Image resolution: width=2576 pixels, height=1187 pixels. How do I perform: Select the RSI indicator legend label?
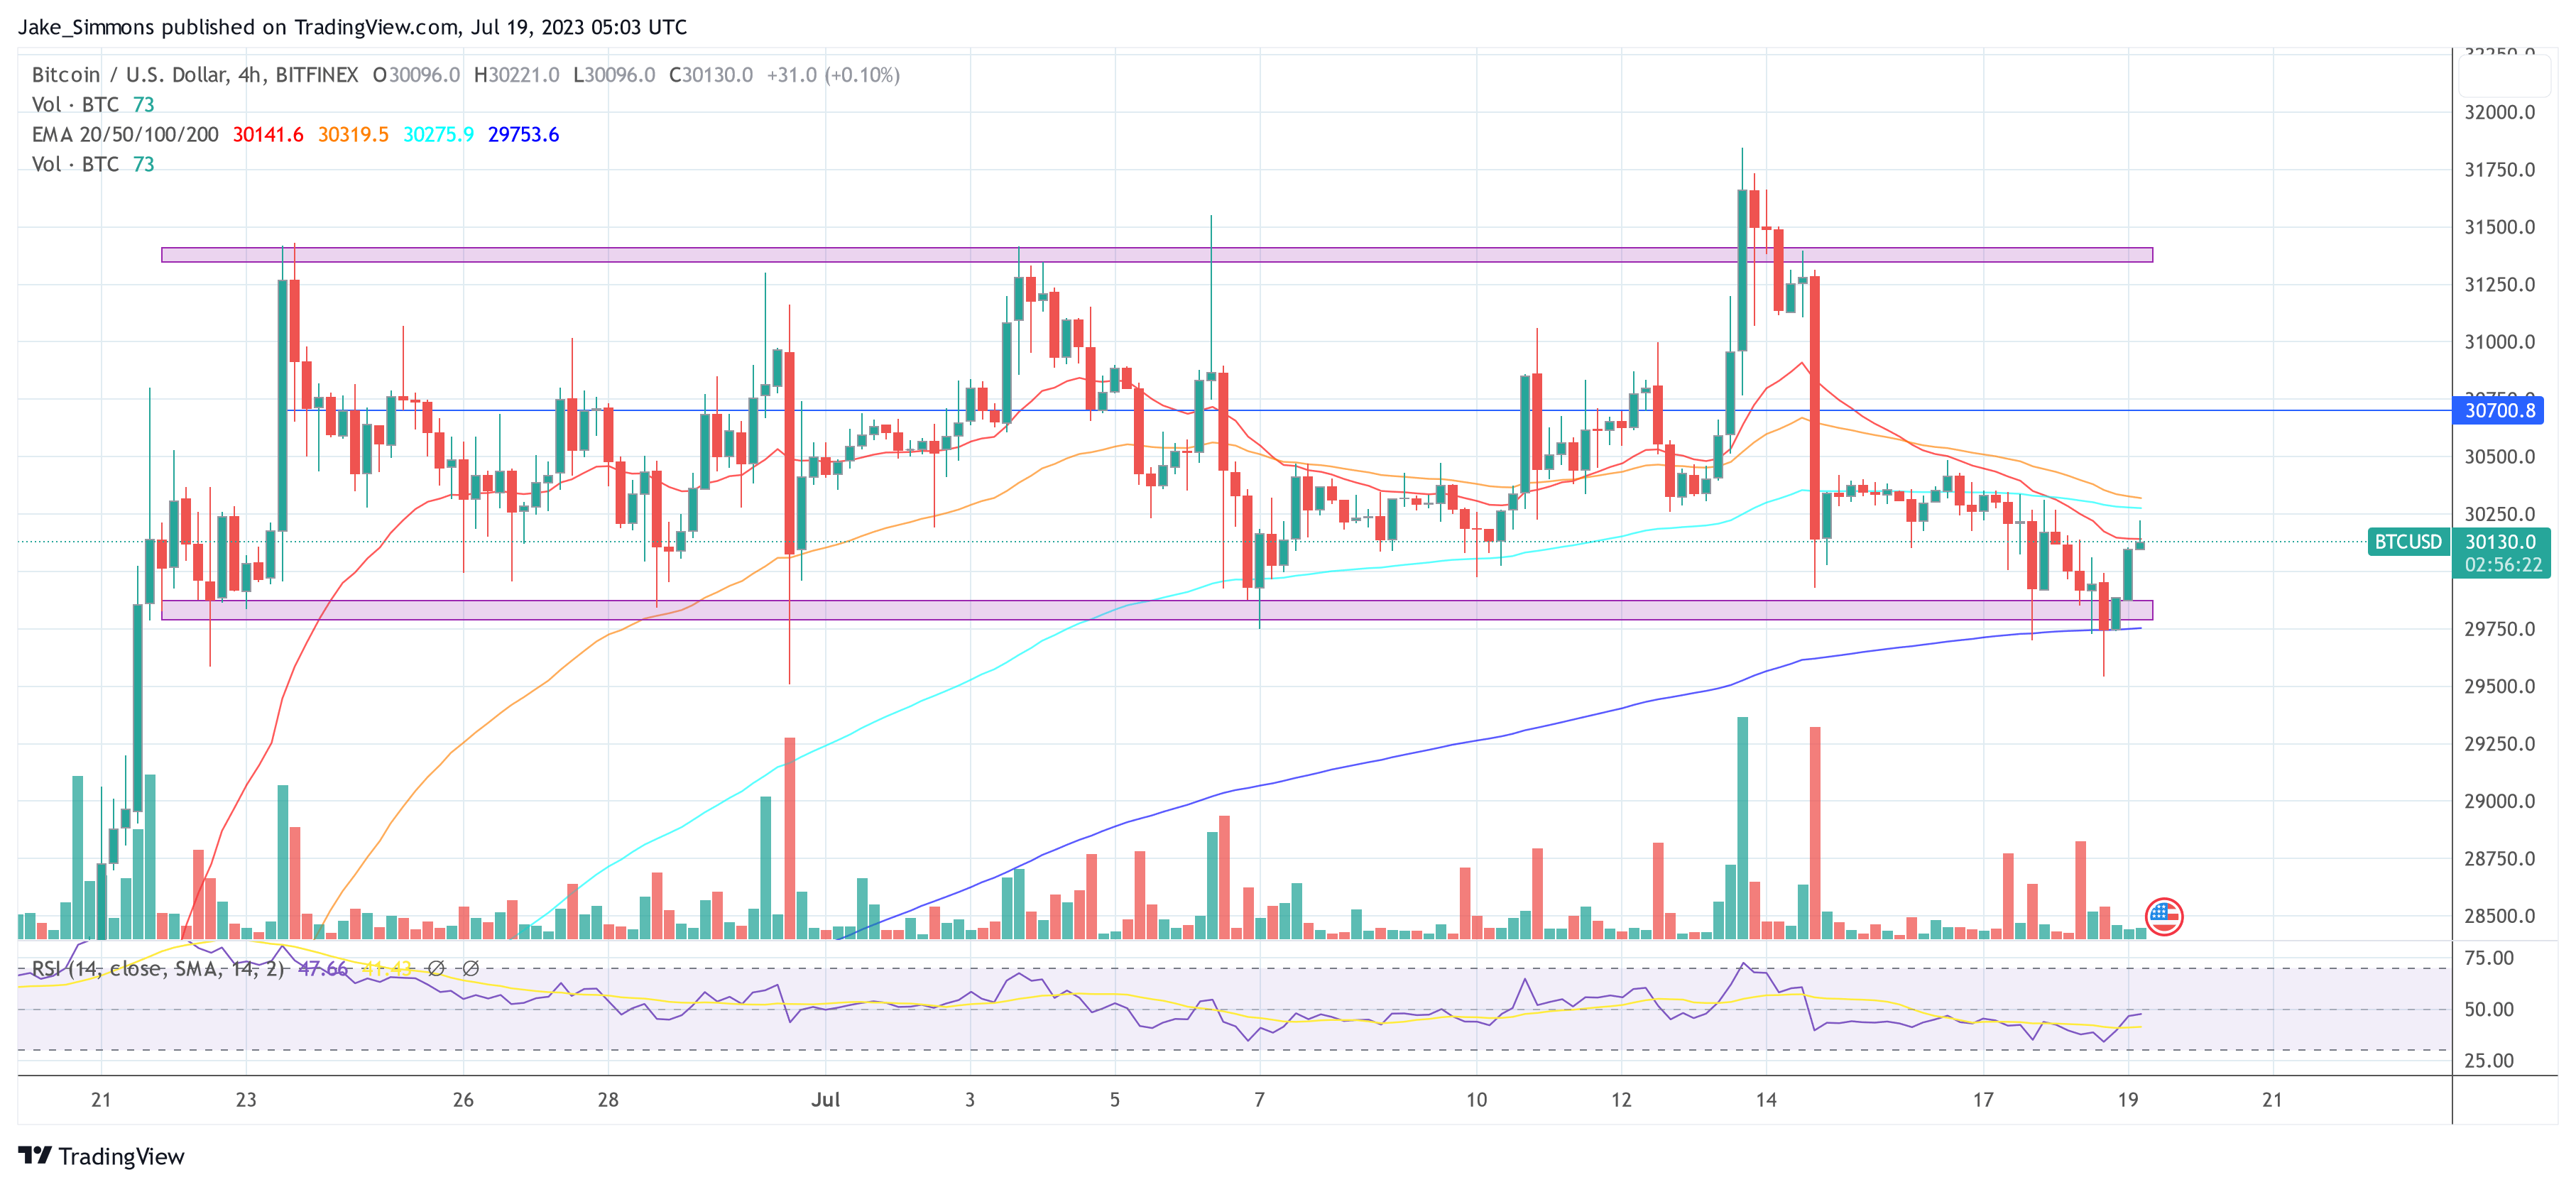(158, 968)
